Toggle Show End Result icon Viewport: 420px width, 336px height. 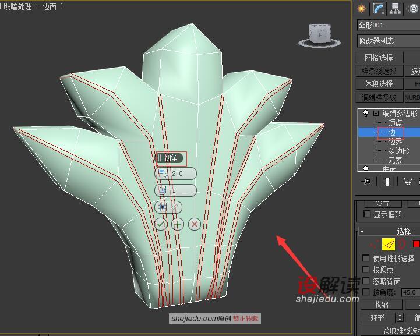click(x=387, y=182)
